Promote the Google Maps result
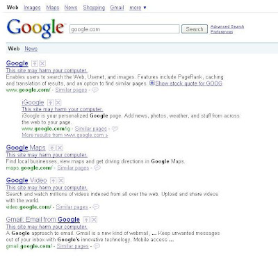Image resolution: width=278 pixels, height=260 pixels. pos(52,147)
